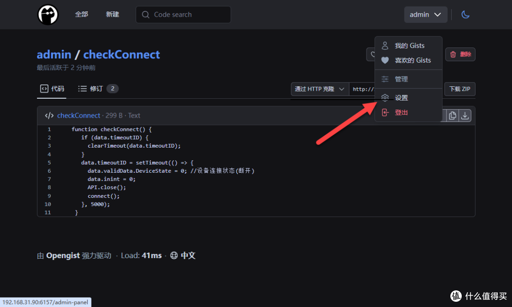Click the 登出 logout icon

point(385,112)
